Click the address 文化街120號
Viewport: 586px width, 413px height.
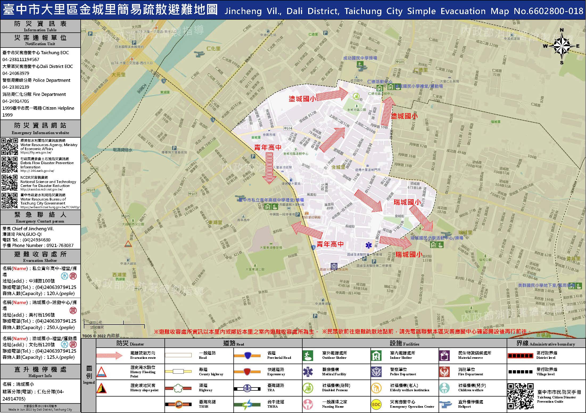(42, 344)
